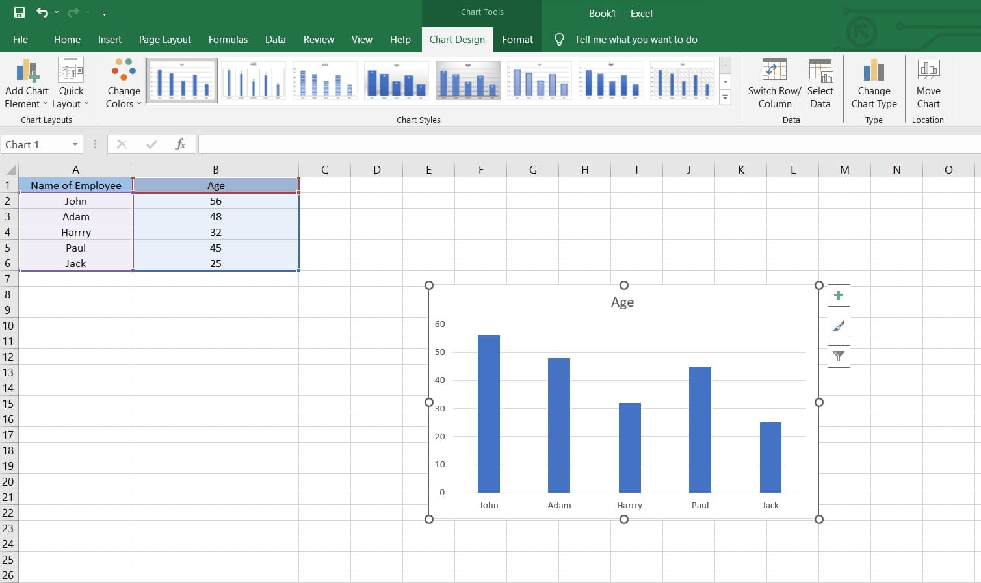
Task: Open the Chart Filters funnel button
Action: tap(838, 356)
